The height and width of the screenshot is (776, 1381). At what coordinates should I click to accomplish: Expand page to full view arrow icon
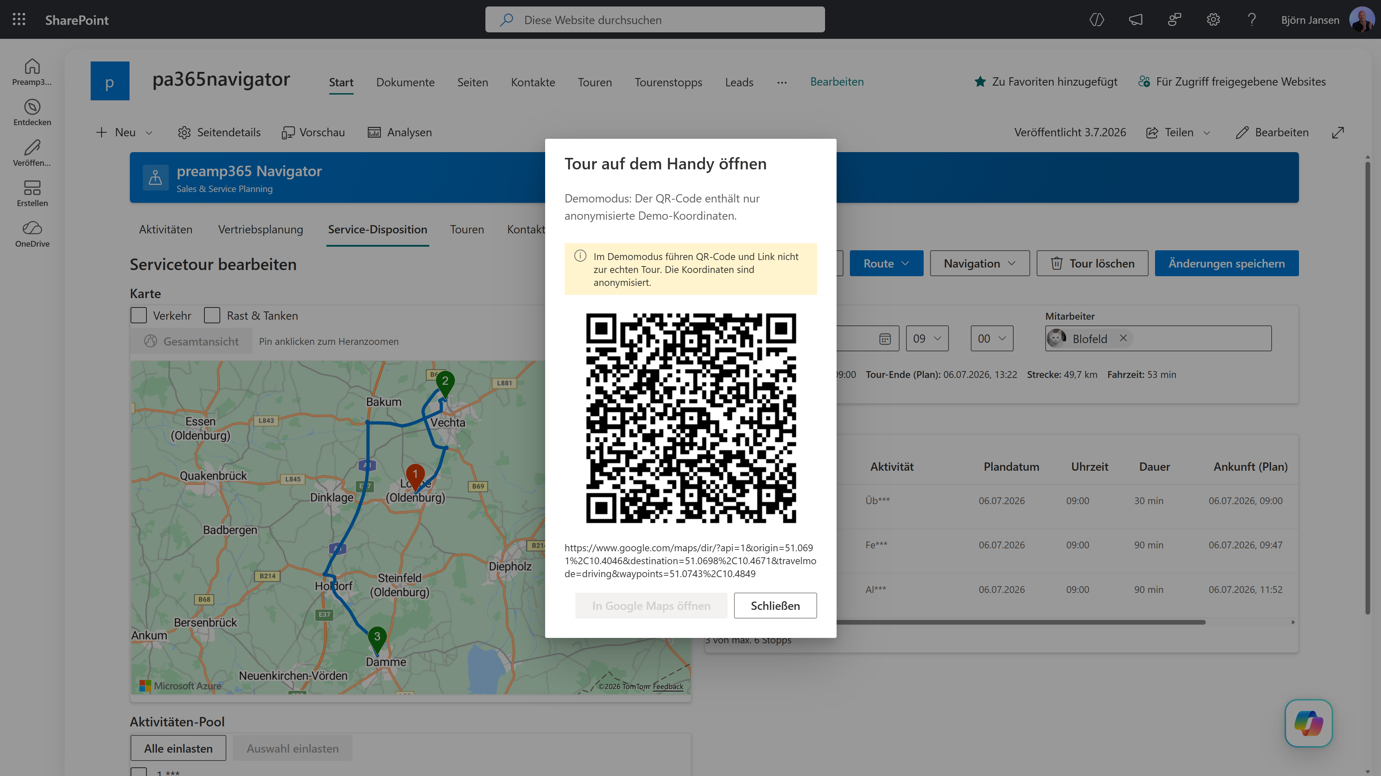[1338, 132]
